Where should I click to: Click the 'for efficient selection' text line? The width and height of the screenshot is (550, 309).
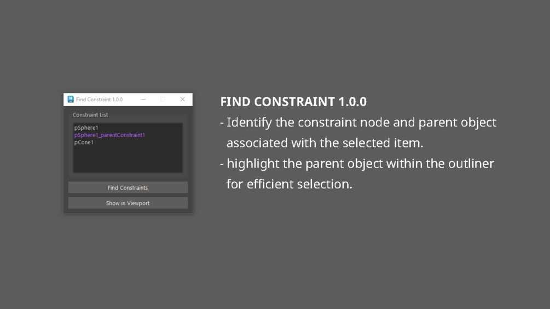(x=289, y=184)
